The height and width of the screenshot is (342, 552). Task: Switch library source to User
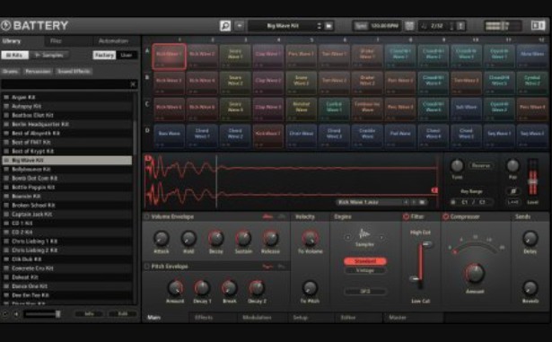tap(127, 55)
